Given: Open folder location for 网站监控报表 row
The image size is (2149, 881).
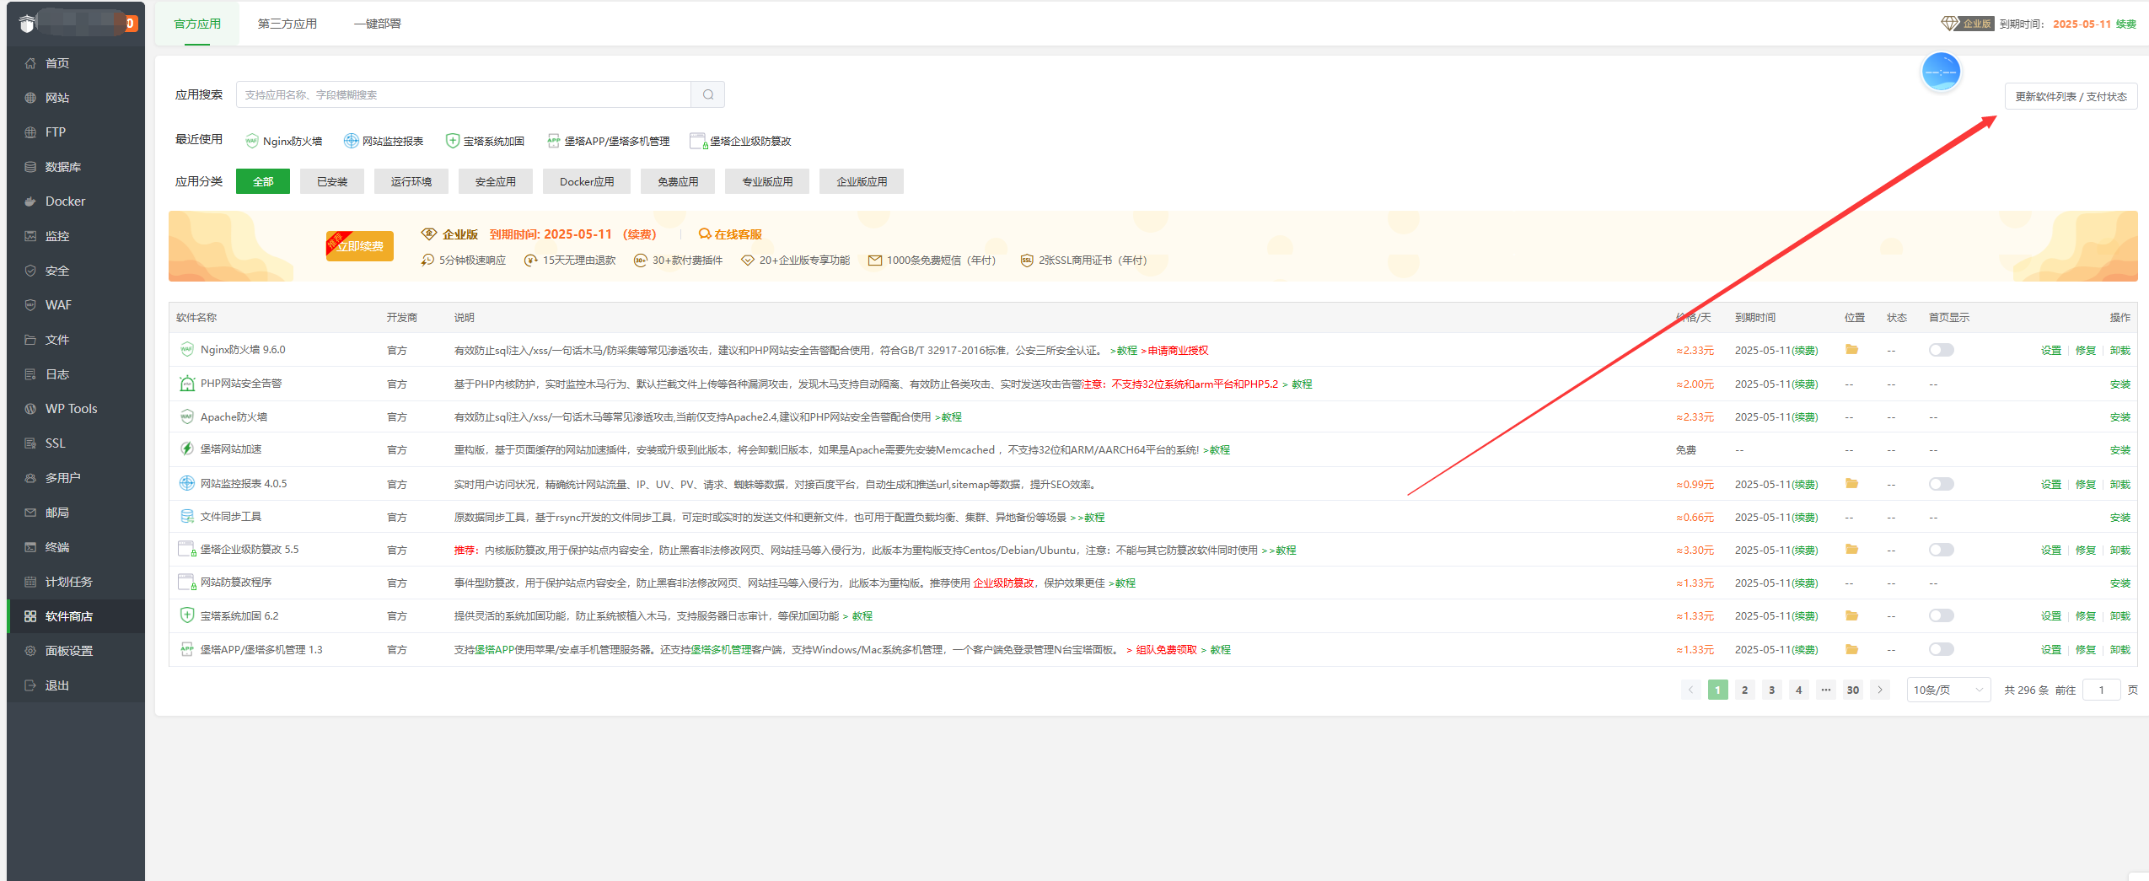Looking at the screenshot, I should pyautogui.click(x=1851, y=484).
